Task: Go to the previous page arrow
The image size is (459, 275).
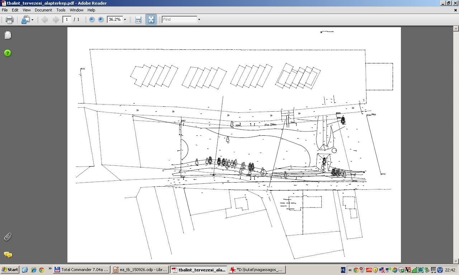Action: [x=44, y=20]
